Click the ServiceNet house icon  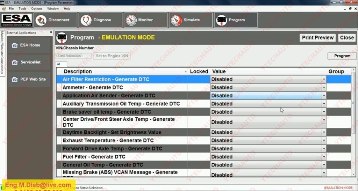click(15, 62)
